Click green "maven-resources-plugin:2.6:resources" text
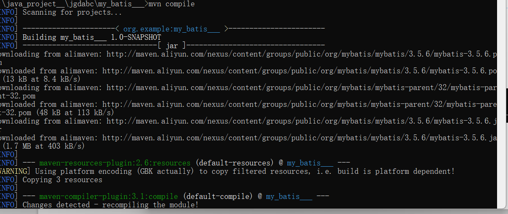The image size is (508, 214). pos(115,163)
